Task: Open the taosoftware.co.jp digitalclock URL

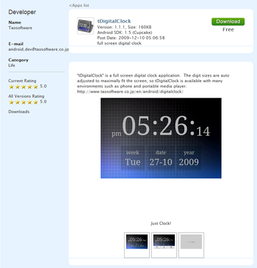Action: [x=130, y=92]
